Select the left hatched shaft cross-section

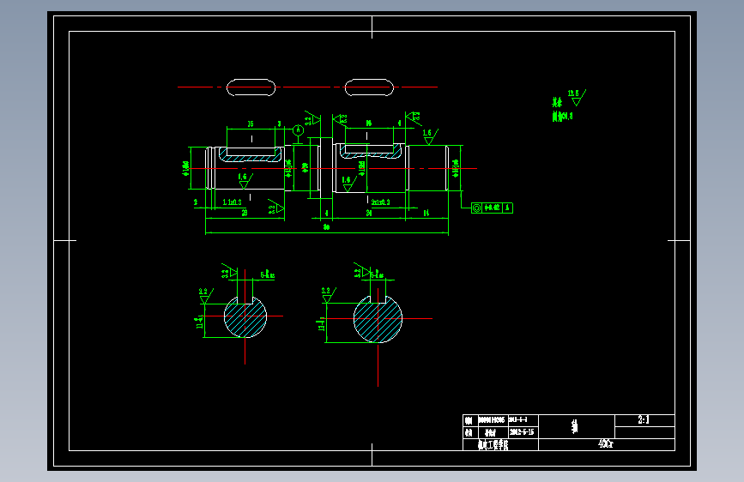point(245,316)
